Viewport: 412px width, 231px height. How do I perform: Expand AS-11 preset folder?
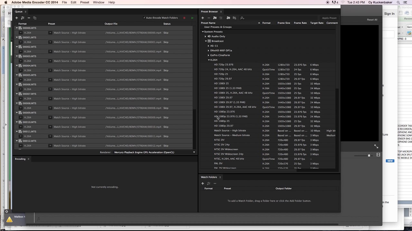pos(208,46)
